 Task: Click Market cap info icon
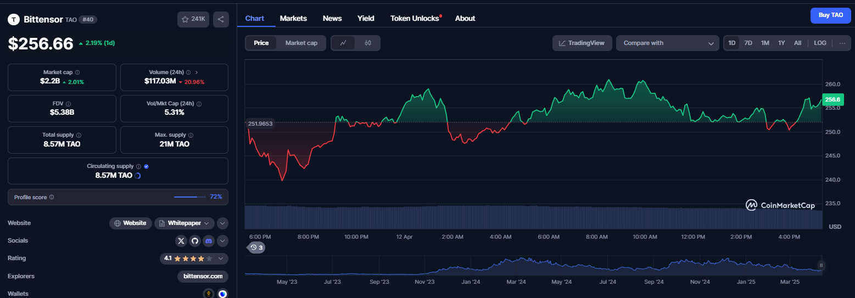[77, 72]
